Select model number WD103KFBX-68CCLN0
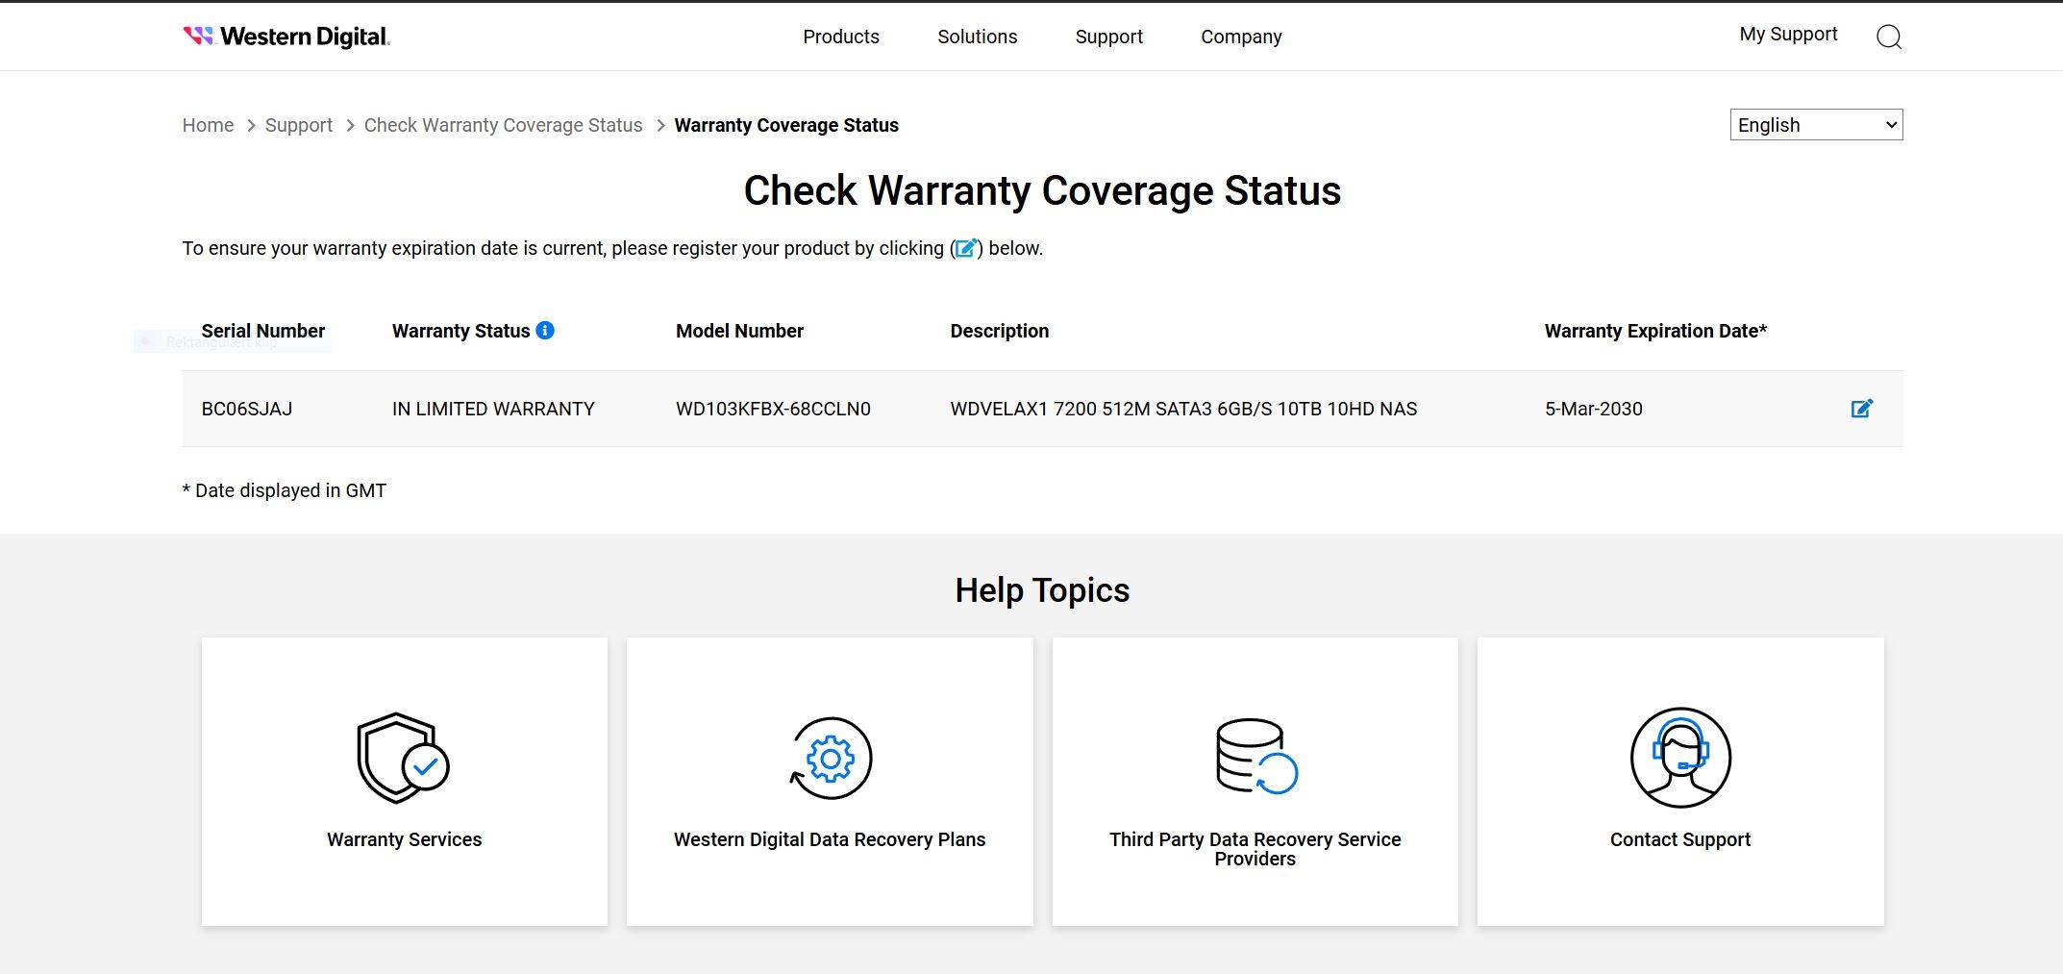Image resolution: width=2063 pixels, height=974 pixels. click(x=773, y=409)
